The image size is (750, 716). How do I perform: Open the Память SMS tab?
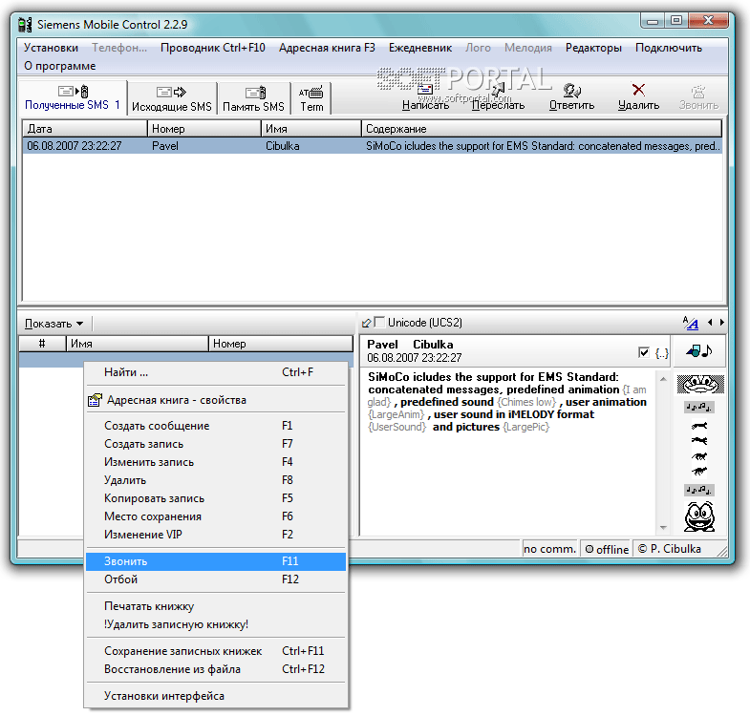pos(253,99)
